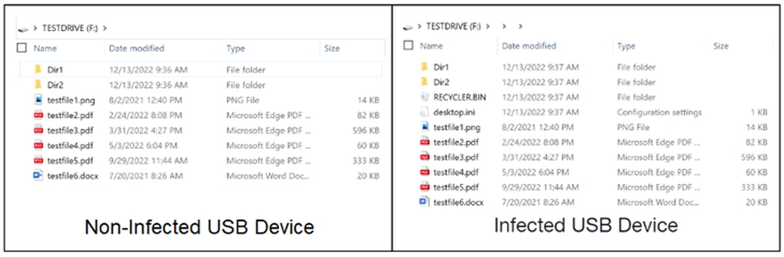Click testfile6.docx Word icon in non-infected drive
784x257 pixels.
click(38, 176)
